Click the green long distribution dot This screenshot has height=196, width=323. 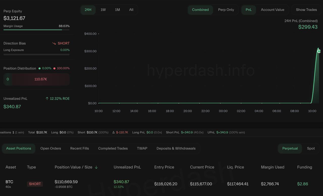point(39,68)
